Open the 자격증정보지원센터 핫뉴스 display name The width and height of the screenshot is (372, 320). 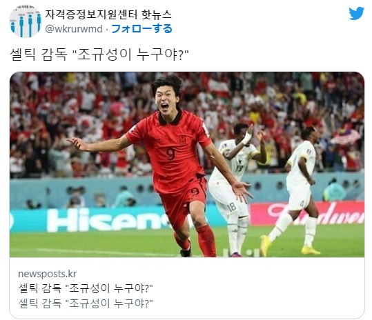108,14
